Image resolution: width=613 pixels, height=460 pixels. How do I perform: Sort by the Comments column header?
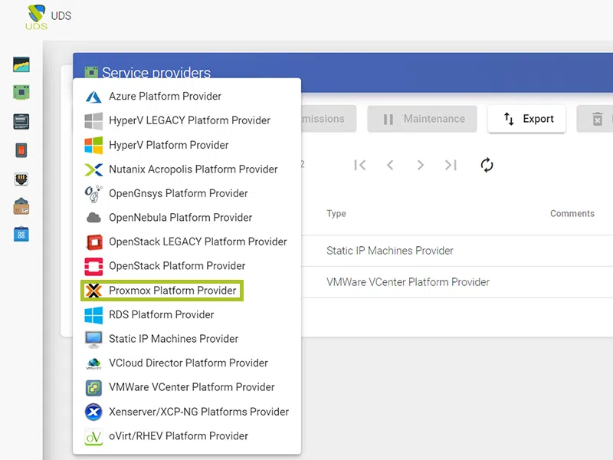[572, 214]
